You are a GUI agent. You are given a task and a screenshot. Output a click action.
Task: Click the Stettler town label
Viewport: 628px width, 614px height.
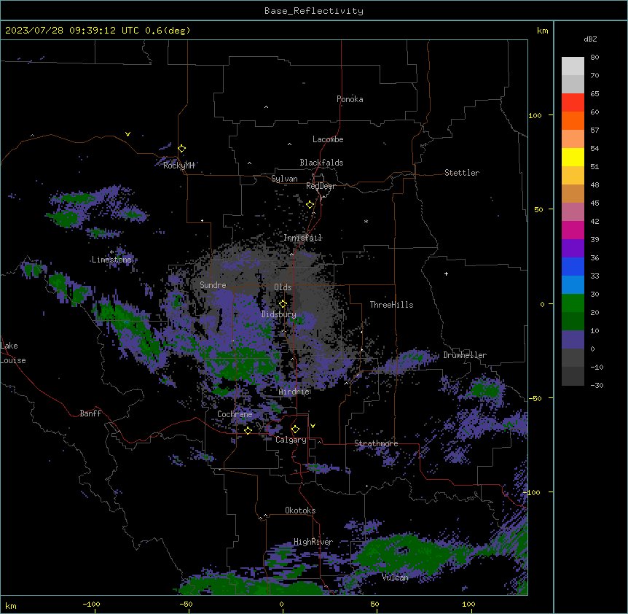[462, 173]
